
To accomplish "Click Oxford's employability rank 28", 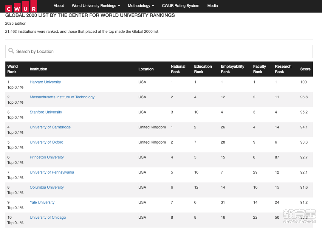I will click(223, 142).
